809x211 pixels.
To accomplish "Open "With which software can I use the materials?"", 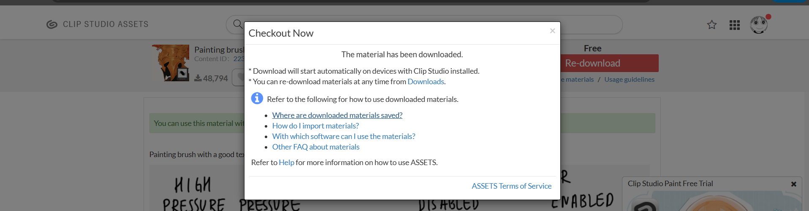I will (344, 136).
